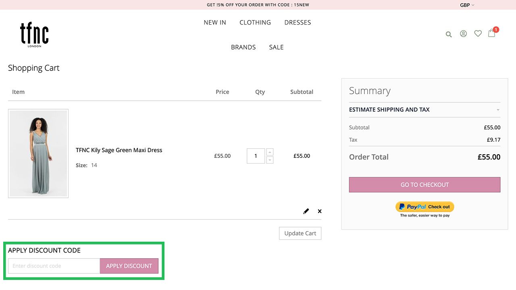Viewport: 516px width, 290px height.
Task: Click the APPLY DISCOUNT button
Action: point(129,266)
